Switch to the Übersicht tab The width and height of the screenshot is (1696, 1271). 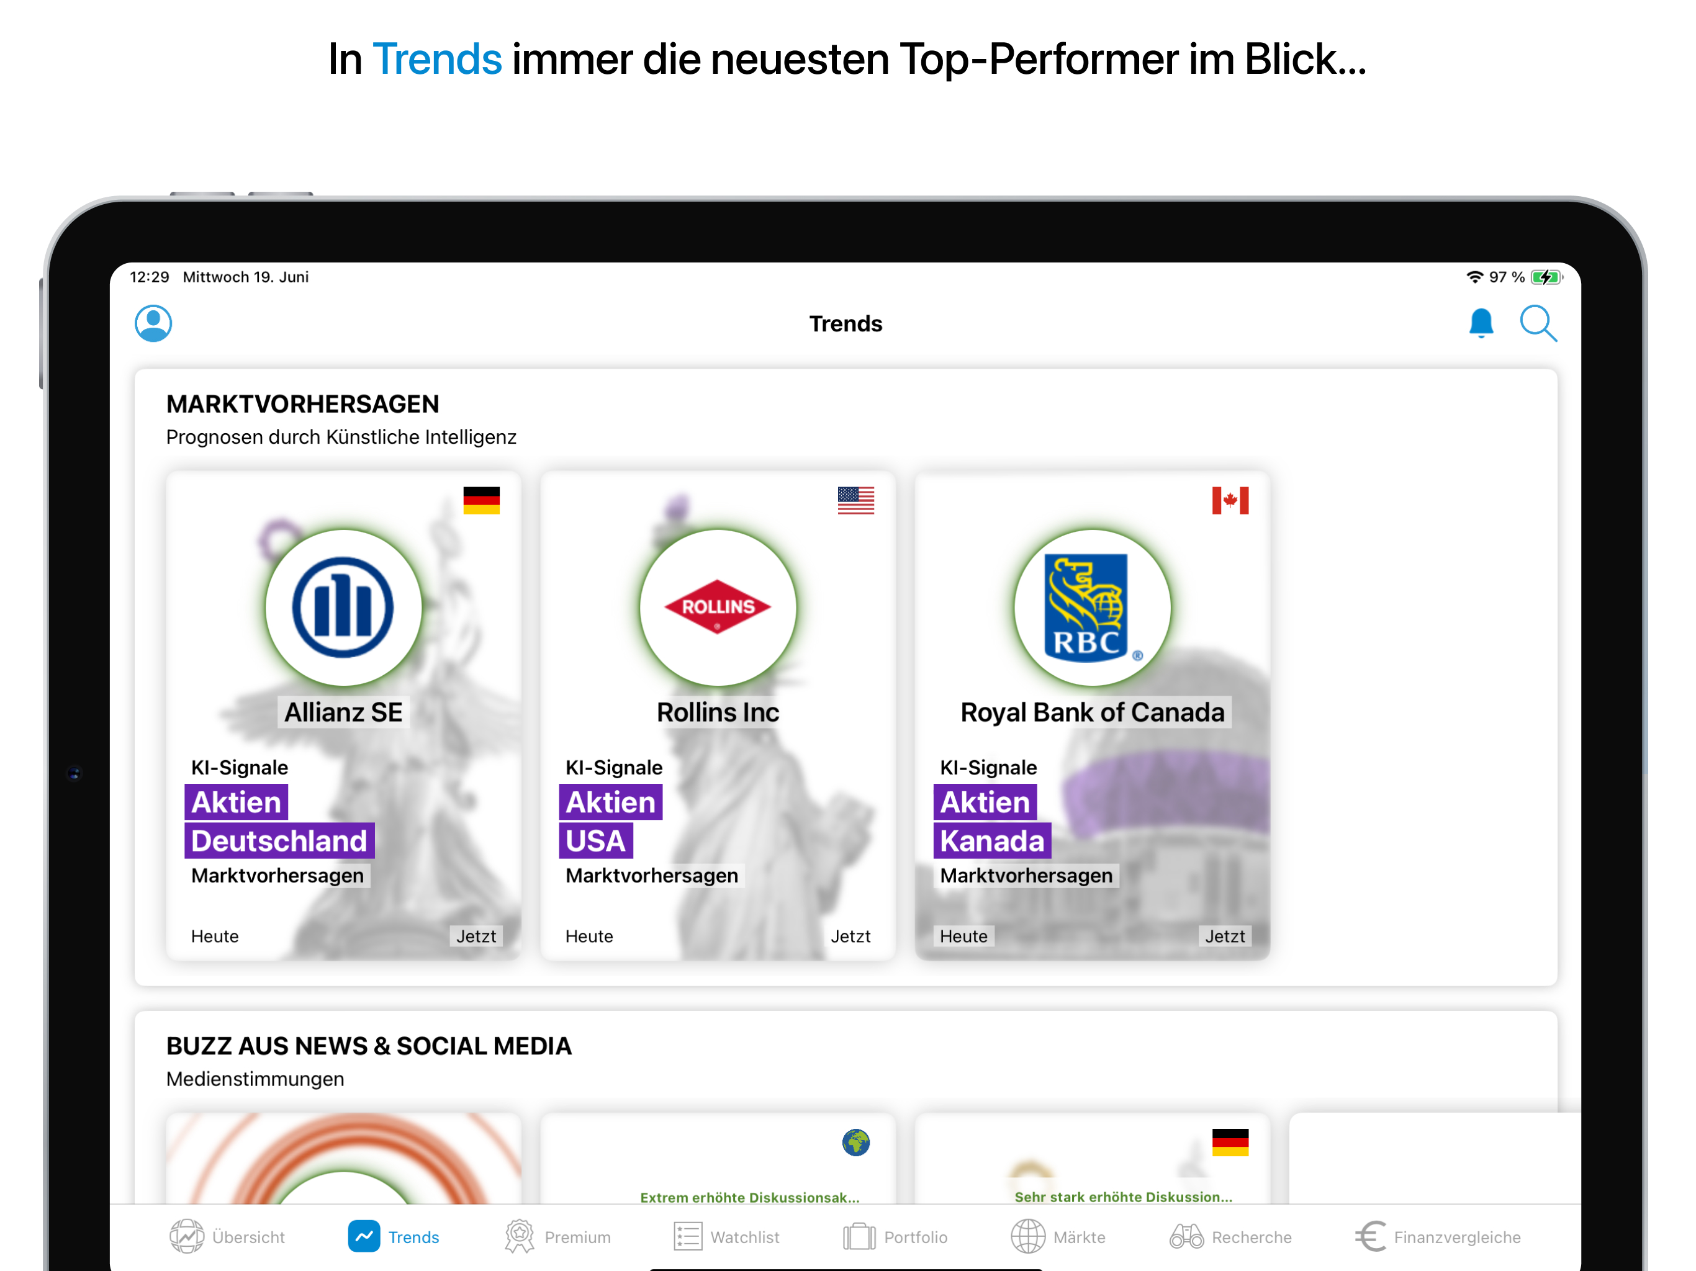point(227,1236)
